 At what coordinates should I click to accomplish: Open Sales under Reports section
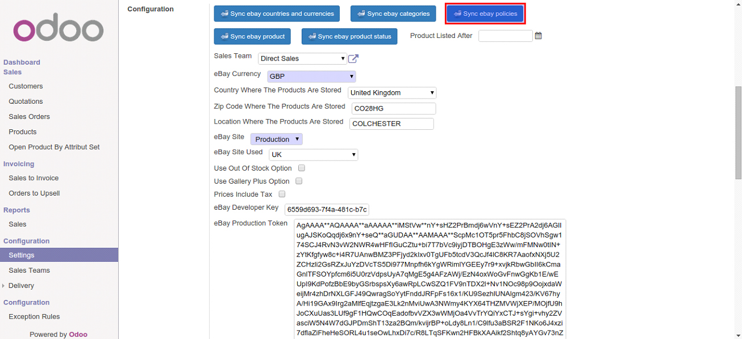tap(18, 224)
